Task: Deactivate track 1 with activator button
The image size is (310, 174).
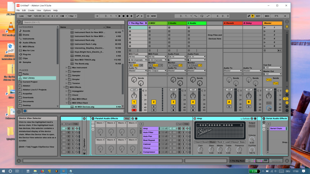Action: [x=134, y=102]
